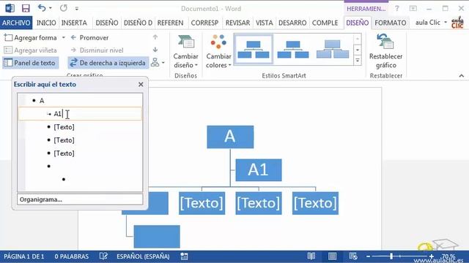Click the move down arrow icon

155,50
